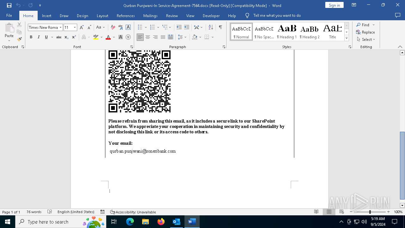Click the Increase Indent icon
The height and width of the screenshot is (228, 405).
pyautogui.click(x=187, y=27)
